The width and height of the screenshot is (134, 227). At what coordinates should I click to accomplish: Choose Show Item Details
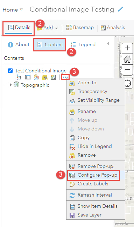coord(96,206)
